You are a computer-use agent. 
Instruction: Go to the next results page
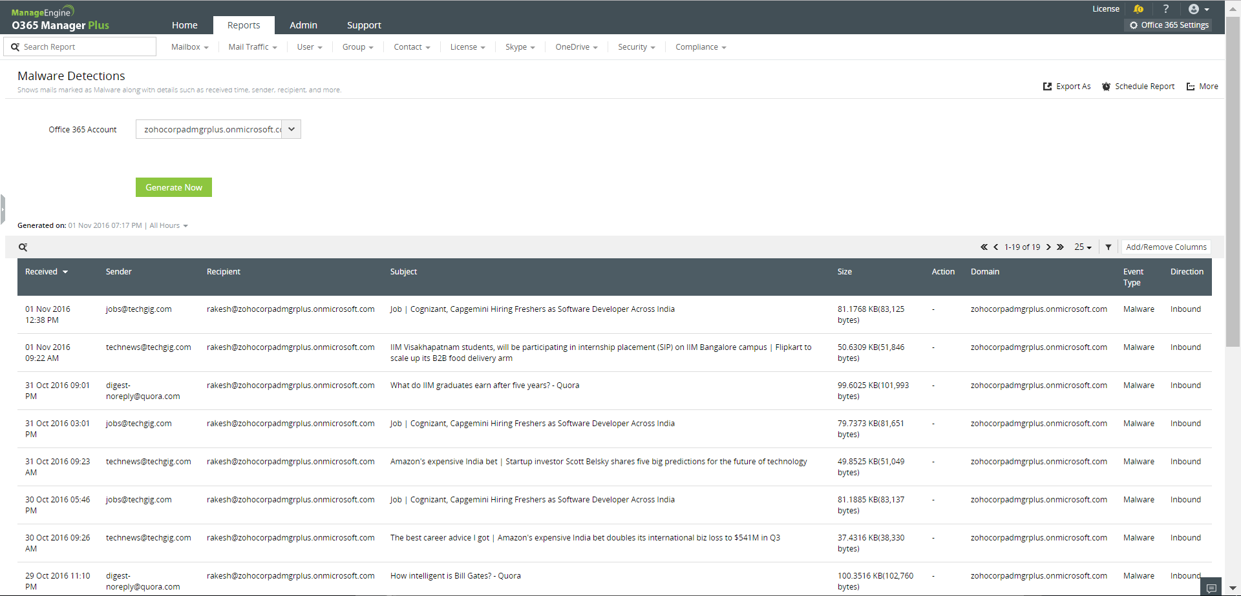click(1048, 247)
